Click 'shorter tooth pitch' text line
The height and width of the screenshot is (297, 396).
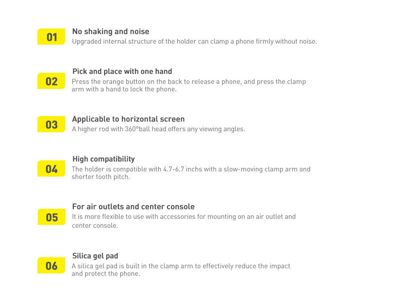tap(101, 177)
